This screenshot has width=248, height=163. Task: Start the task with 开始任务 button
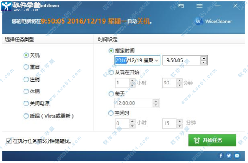(x=212, y=140)
